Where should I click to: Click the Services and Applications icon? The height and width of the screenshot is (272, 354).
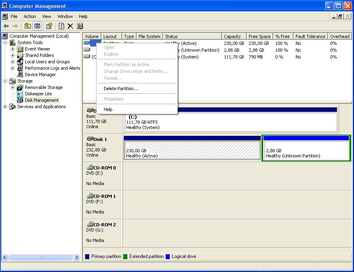12,107
